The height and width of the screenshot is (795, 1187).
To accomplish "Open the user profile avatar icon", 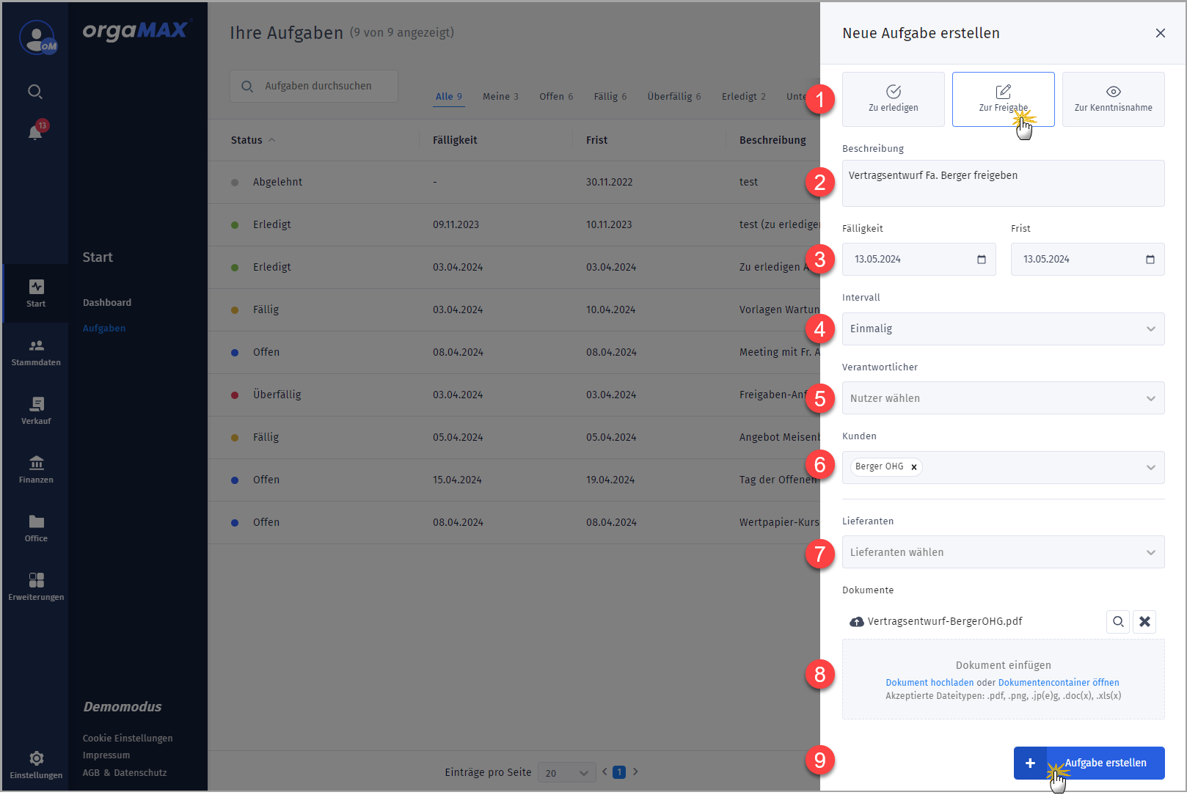I will coord(37,37).
